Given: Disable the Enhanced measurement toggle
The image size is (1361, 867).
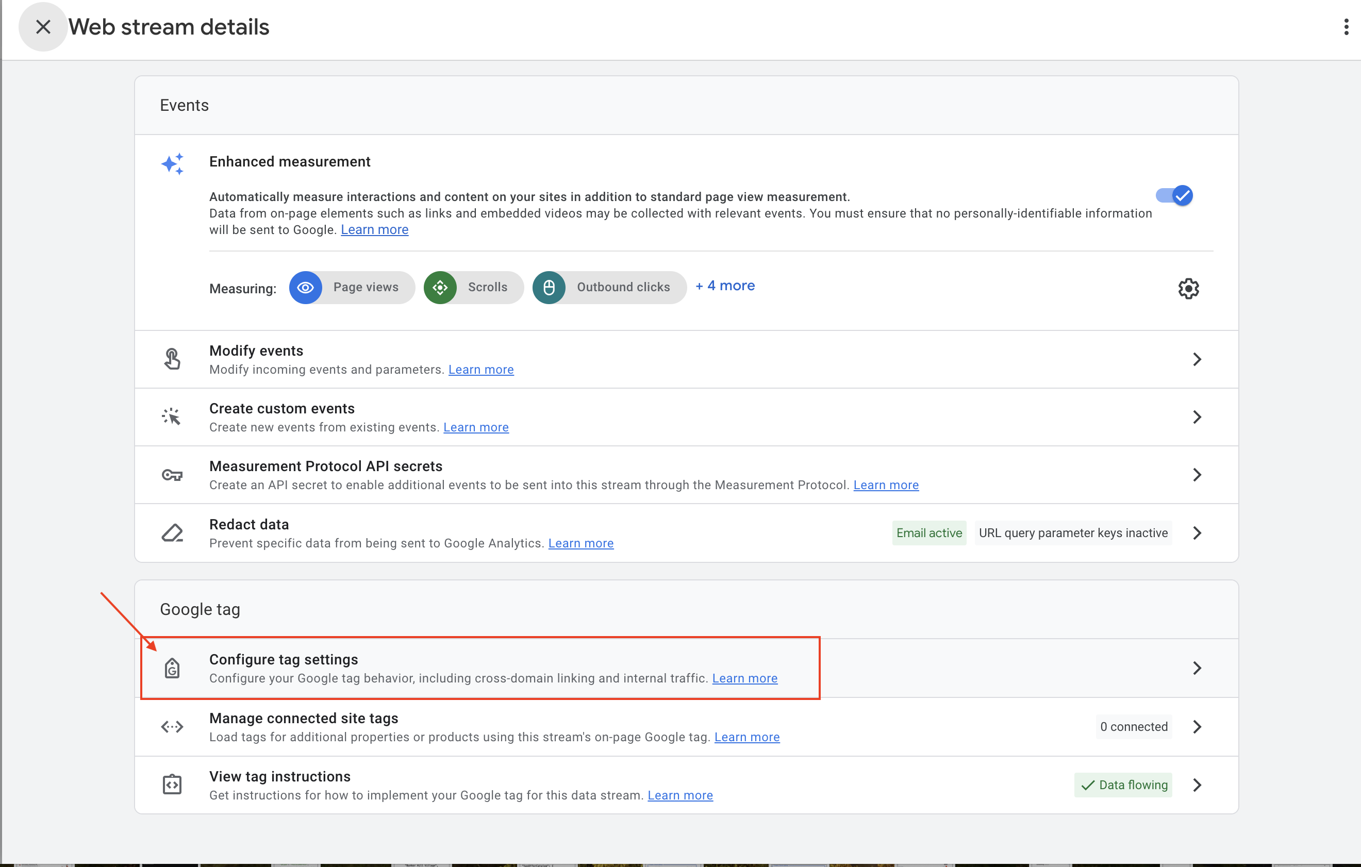Looking at the screenshot, I should coord(1174,195).
